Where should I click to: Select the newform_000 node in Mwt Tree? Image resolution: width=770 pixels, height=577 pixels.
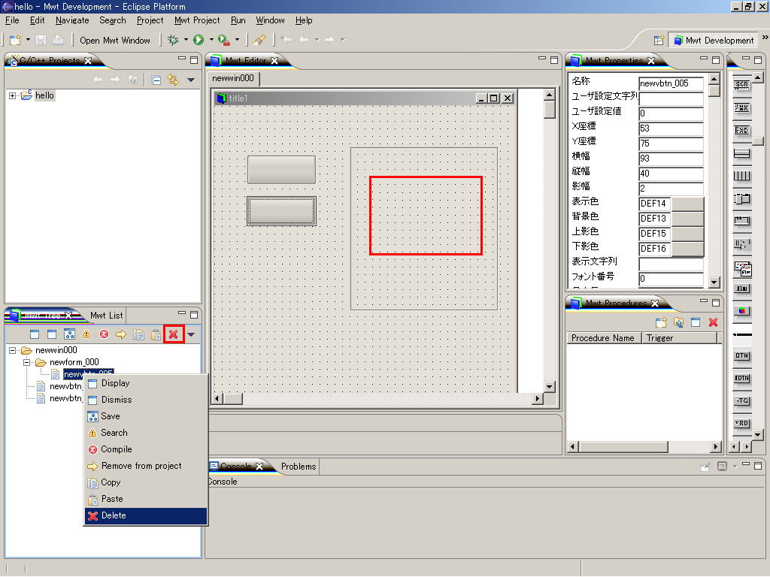74,363
